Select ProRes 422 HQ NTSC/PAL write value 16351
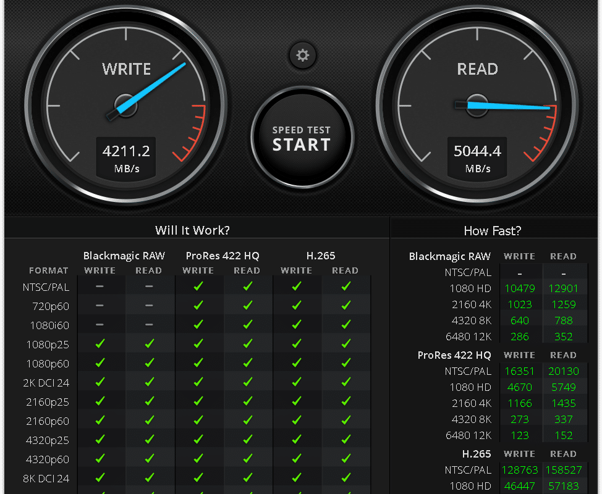 pyautogui.click(x=520, y=371)
